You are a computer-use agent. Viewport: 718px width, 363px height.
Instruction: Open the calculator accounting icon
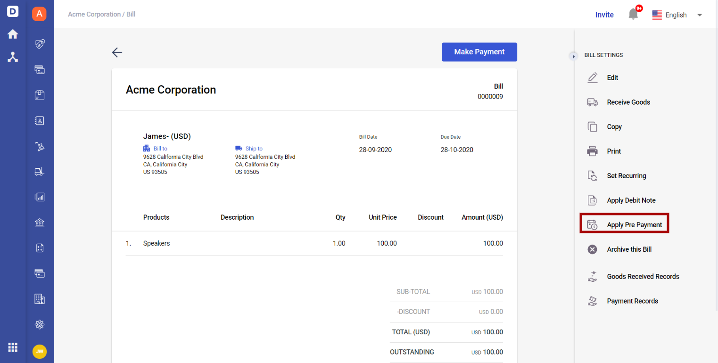(40, 248)
